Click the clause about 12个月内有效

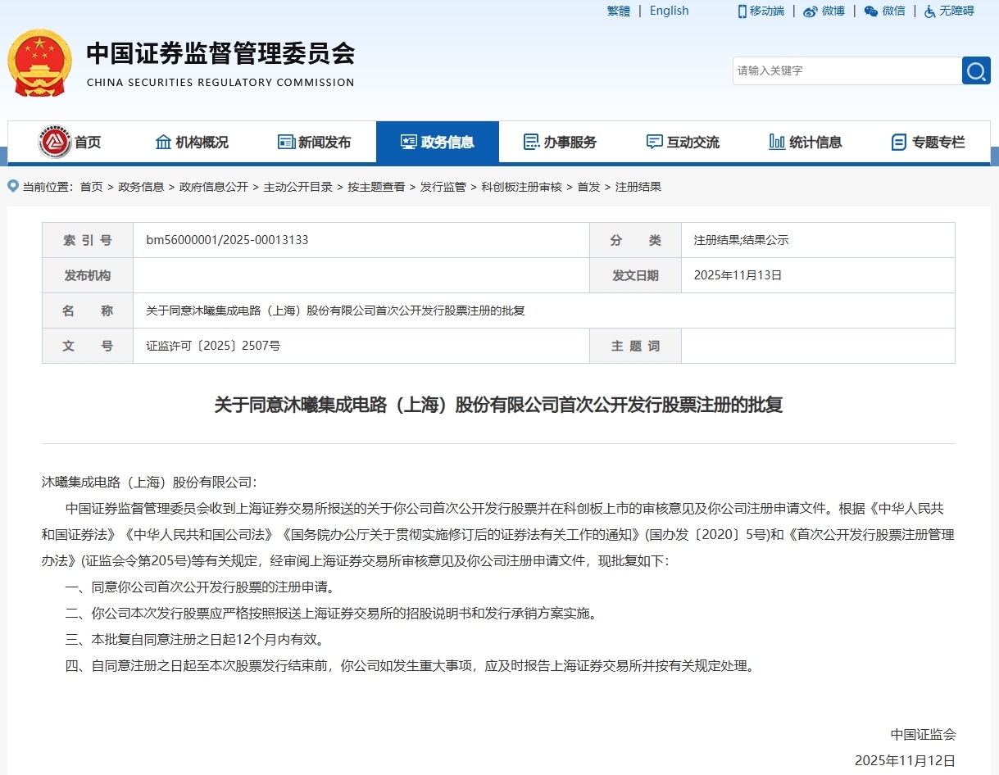tap(196, 639)
